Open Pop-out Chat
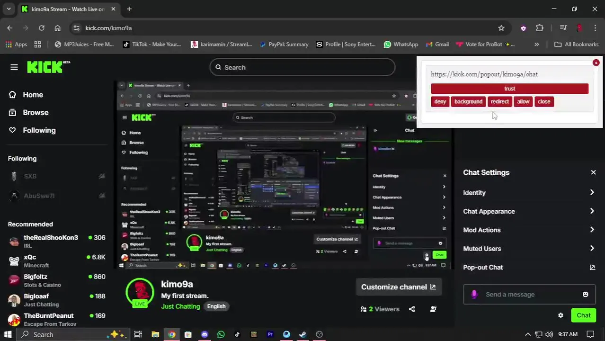Viewport: 605px width, 341px height. pyautogui.click(x=529, y=267)
